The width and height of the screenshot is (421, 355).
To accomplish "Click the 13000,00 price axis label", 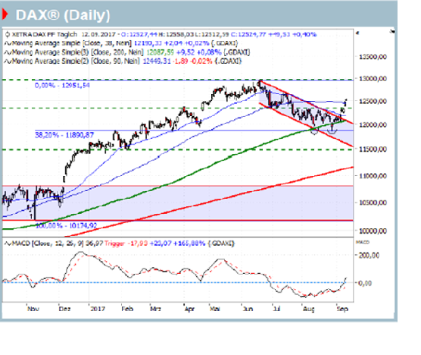I will pos(373,79).
